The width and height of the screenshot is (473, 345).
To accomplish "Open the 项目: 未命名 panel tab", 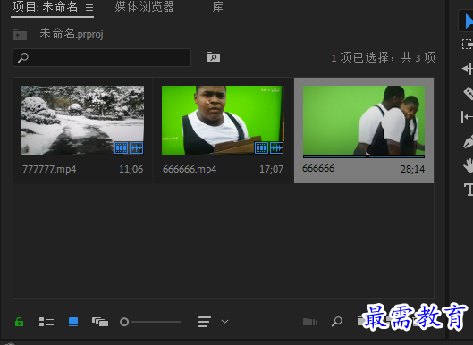I will point(46,6).
